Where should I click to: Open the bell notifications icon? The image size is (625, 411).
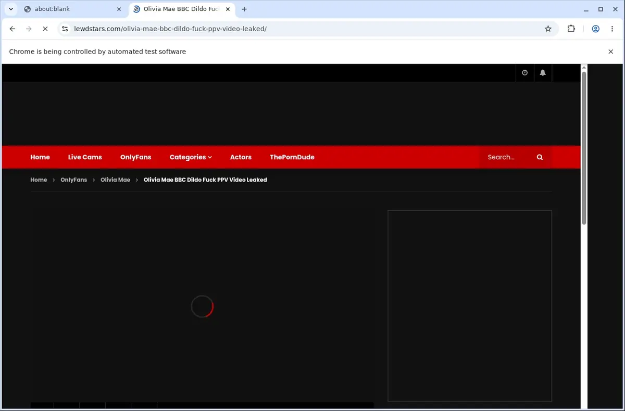pos(543,73)
